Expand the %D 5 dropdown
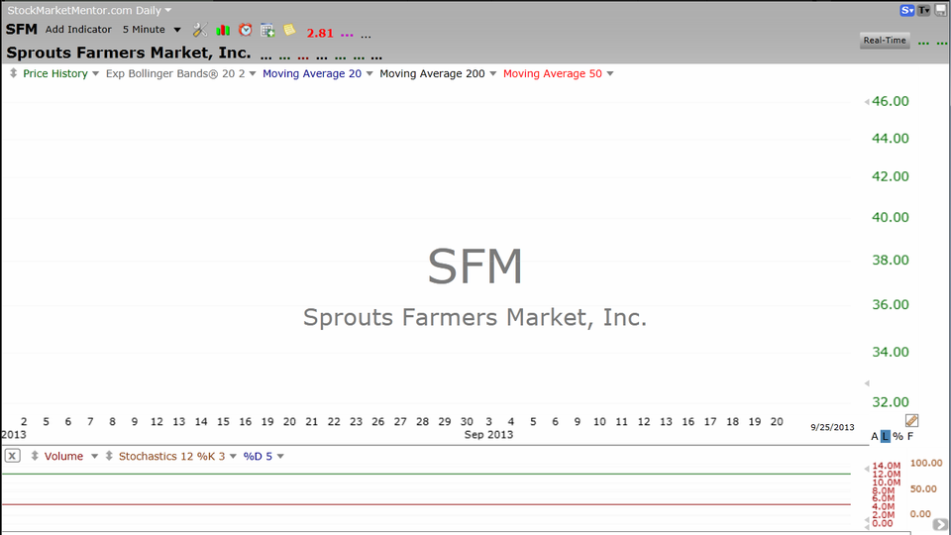The image size is (951, 535). (x=280, y=457)
